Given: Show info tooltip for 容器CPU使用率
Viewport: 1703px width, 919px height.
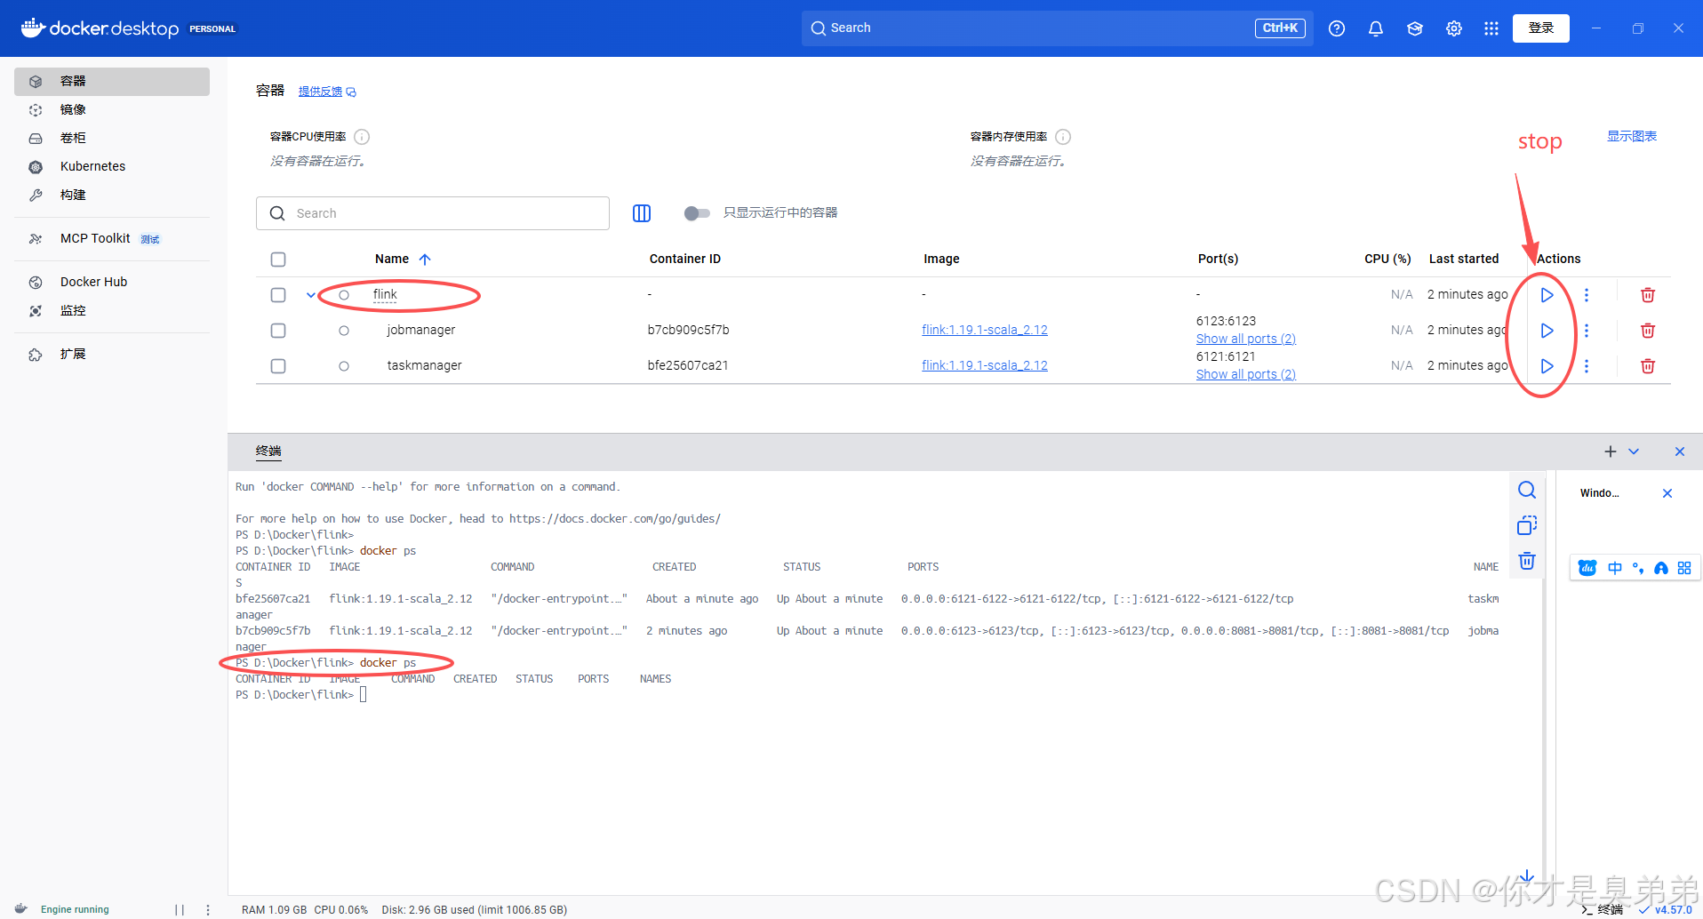Looking at the screenshot, I should [362, 137].
